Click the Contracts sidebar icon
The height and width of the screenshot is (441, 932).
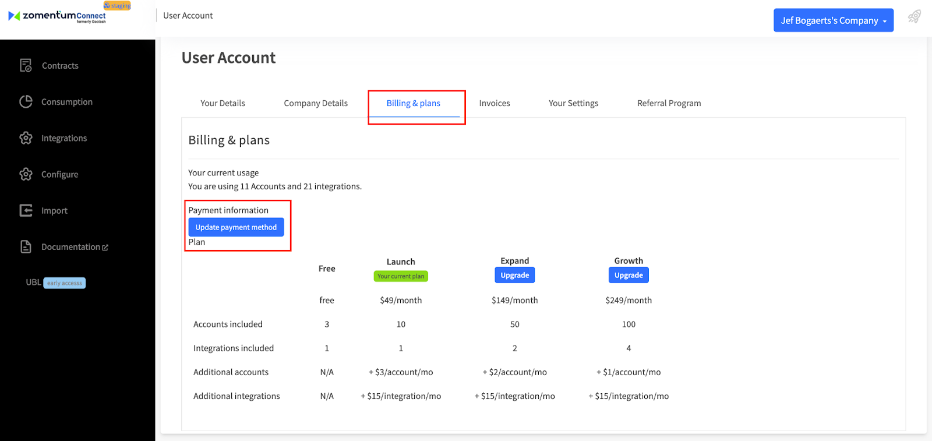[x=26, y=65]
